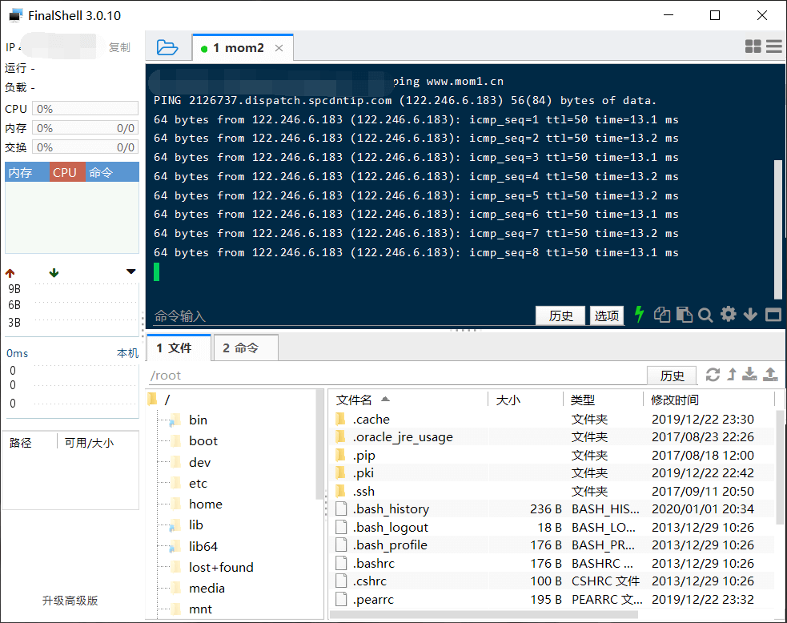Image resolution: width=787 pixels, height=623 pixels.
Task: Select the .bash_history file row
Action: pyautogui.click(x=552, y=509)
